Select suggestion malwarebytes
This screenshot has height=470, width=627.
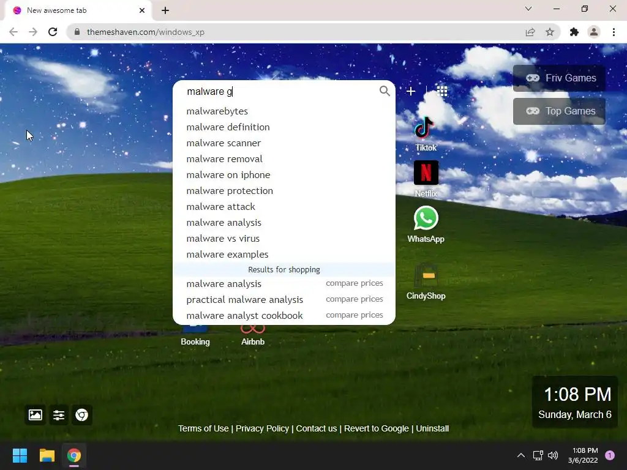coord(284,111)
